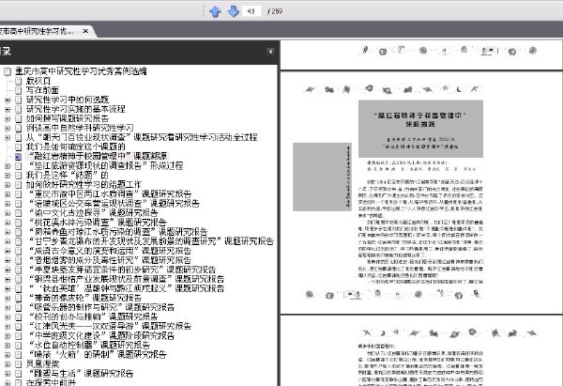Open "吸管乐器的制作与研究" bookmark
The width and height of the screenshot is (563, 386).
pyautogui.click(x=100, y=307)
